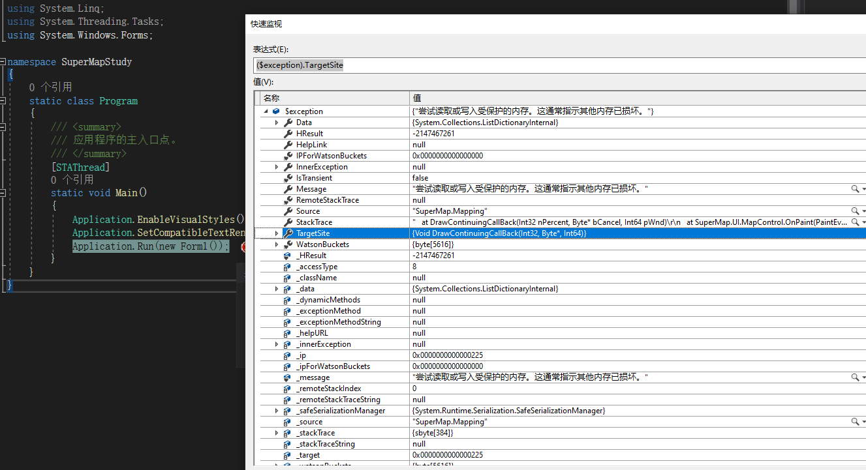
Task: Expand the WatsonBuckets node
Action: pyautogui.click(x=277, y=244)
